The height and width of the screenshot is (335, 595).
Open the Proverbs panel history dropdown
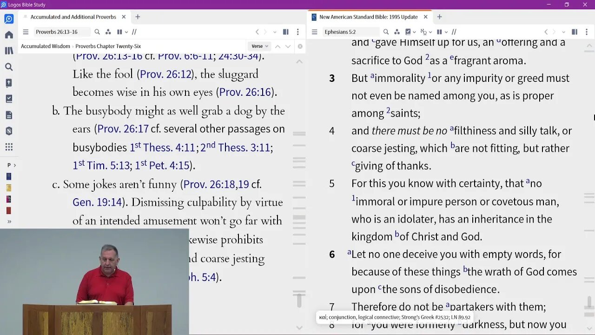275,32
